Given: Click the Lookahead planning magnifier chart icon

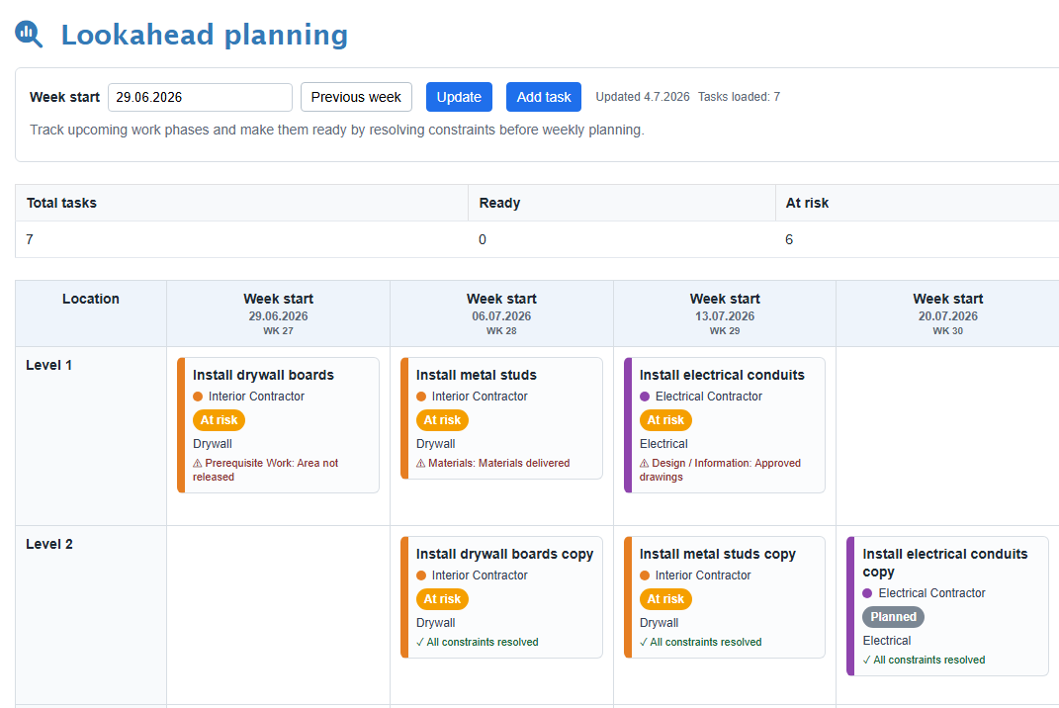Looking at the screenshot, I should (x=29, y=34).
